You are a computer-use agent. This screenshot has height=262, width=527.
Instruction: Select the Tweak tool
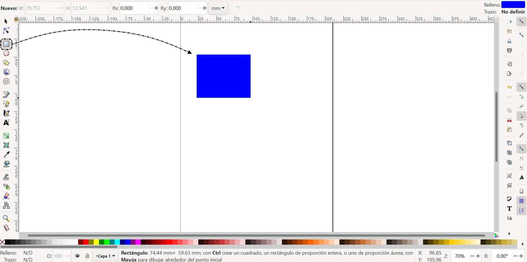pos(6,177)
